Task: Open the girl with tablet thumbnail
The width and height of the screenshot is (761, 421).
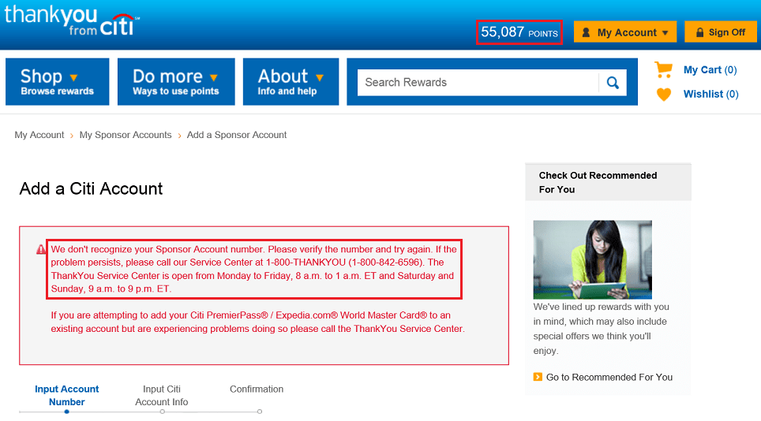Action: coord(593,259)
